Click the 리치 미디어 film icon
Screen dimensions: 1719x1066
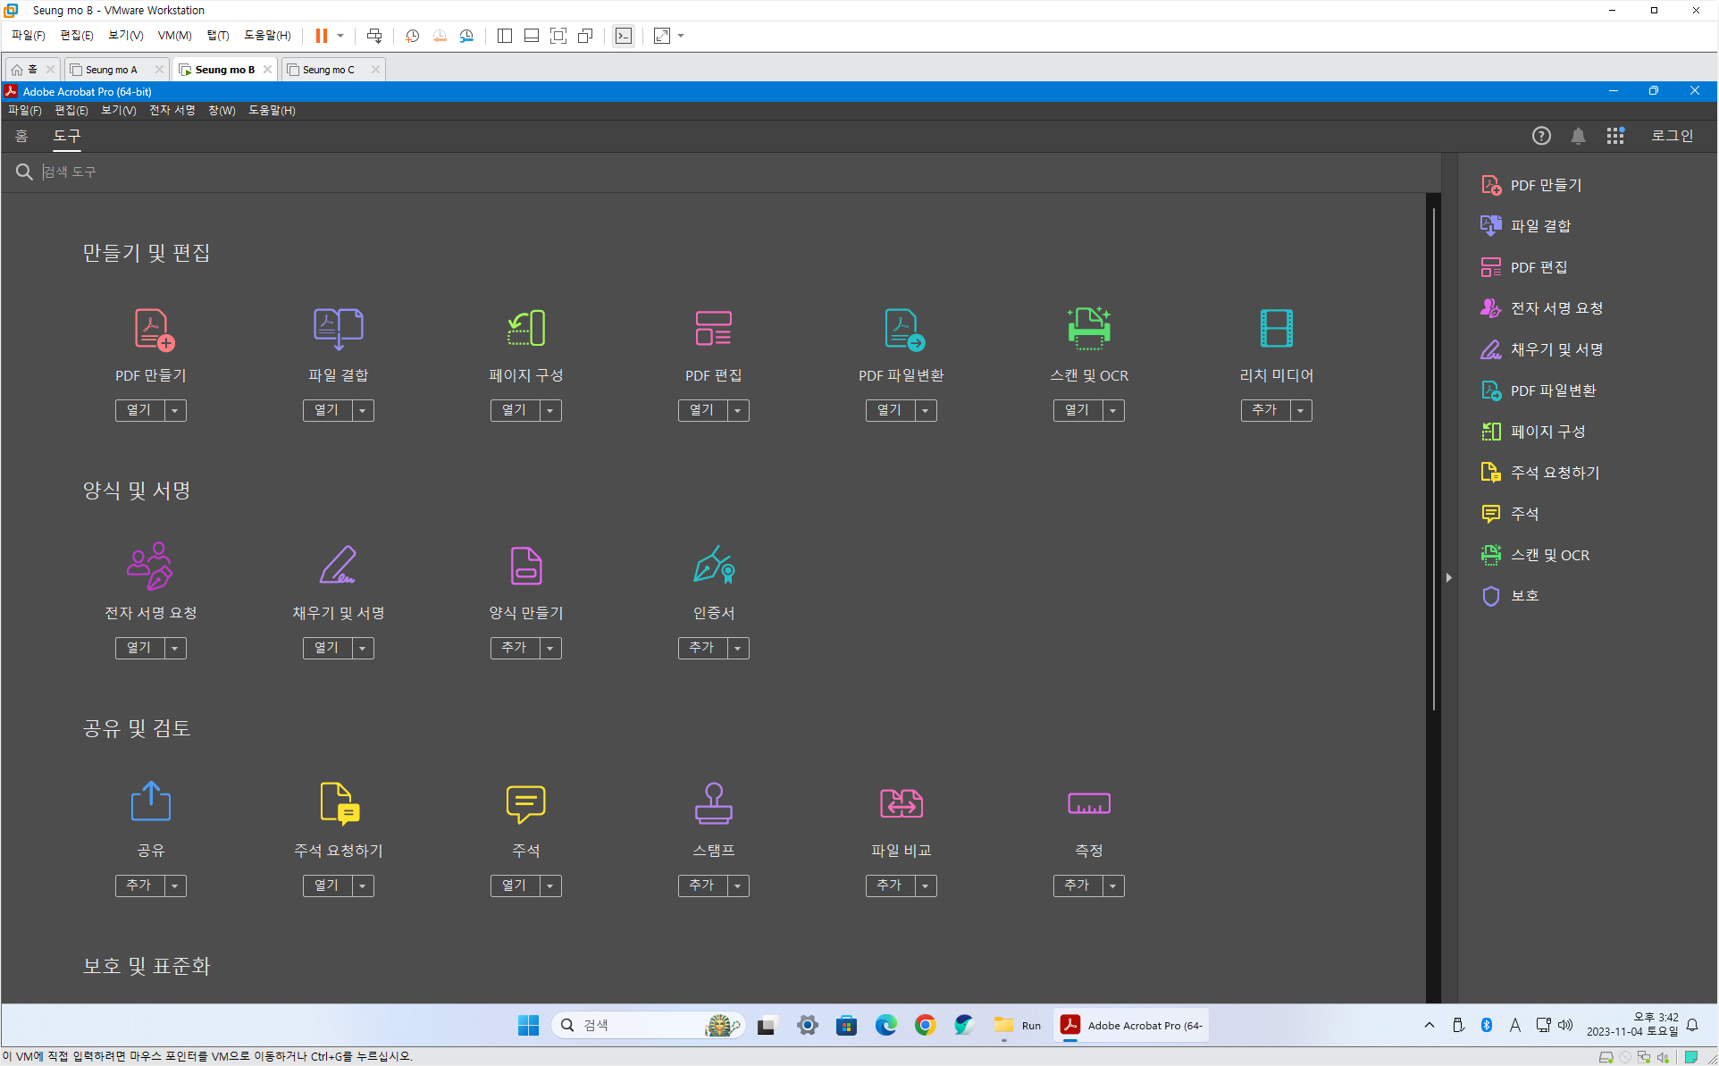pyautogui.click(x=1276, y=329)
